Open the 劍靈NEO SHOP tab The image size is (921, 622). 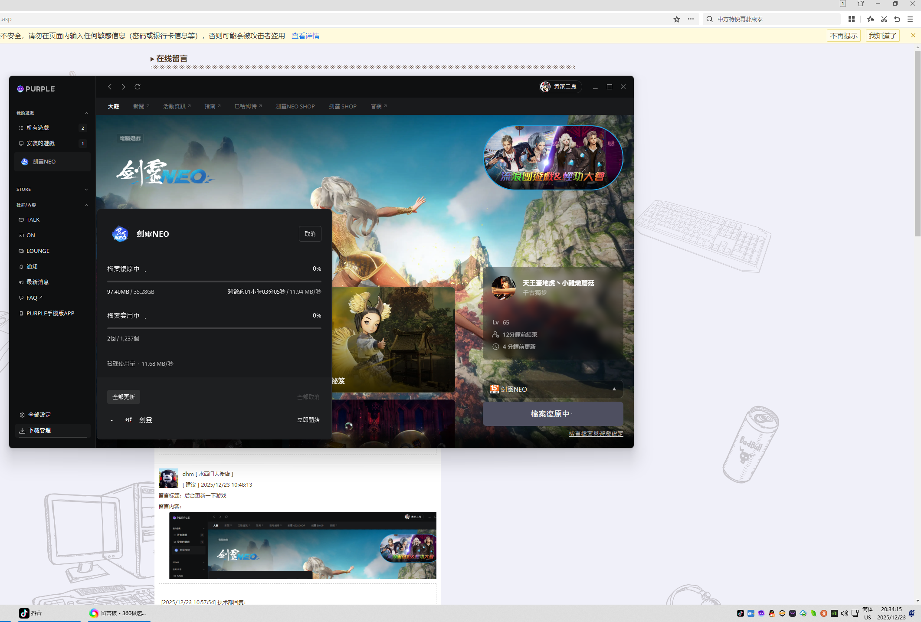coord(295,106)
